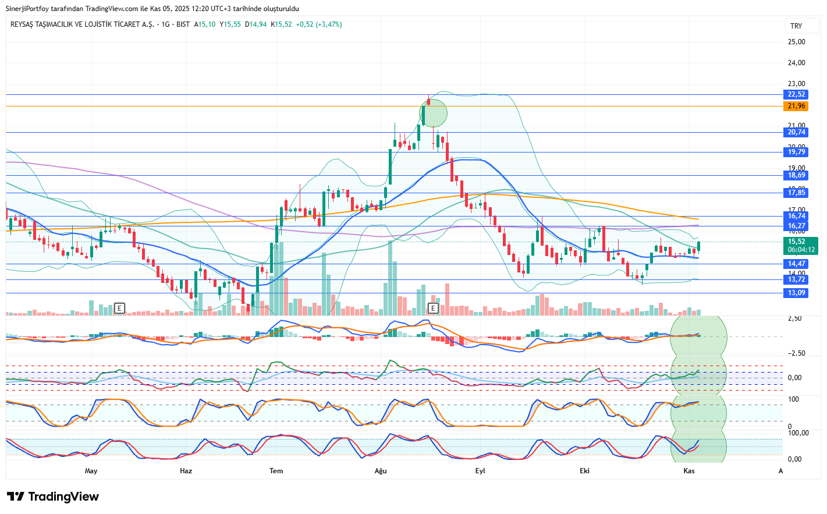Viewport: 827px width, 514px height.
Task: Click the 100,00 oscillator scale value
Action: pyautogui.click(x=798, y=433)
